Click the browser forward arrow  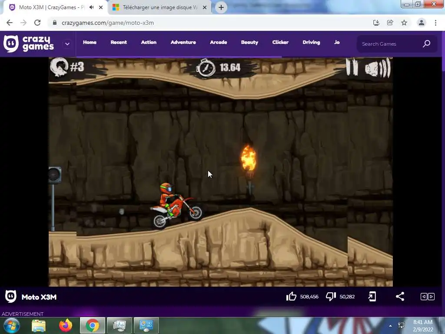click(x=23, y=23)
